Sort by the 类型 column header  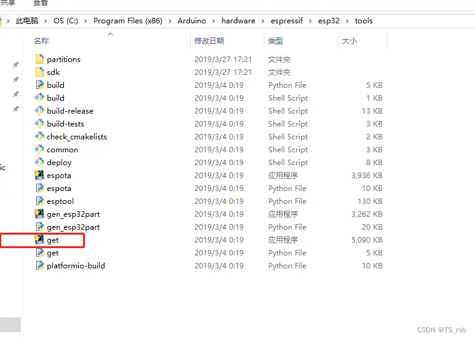pos(276,41)
